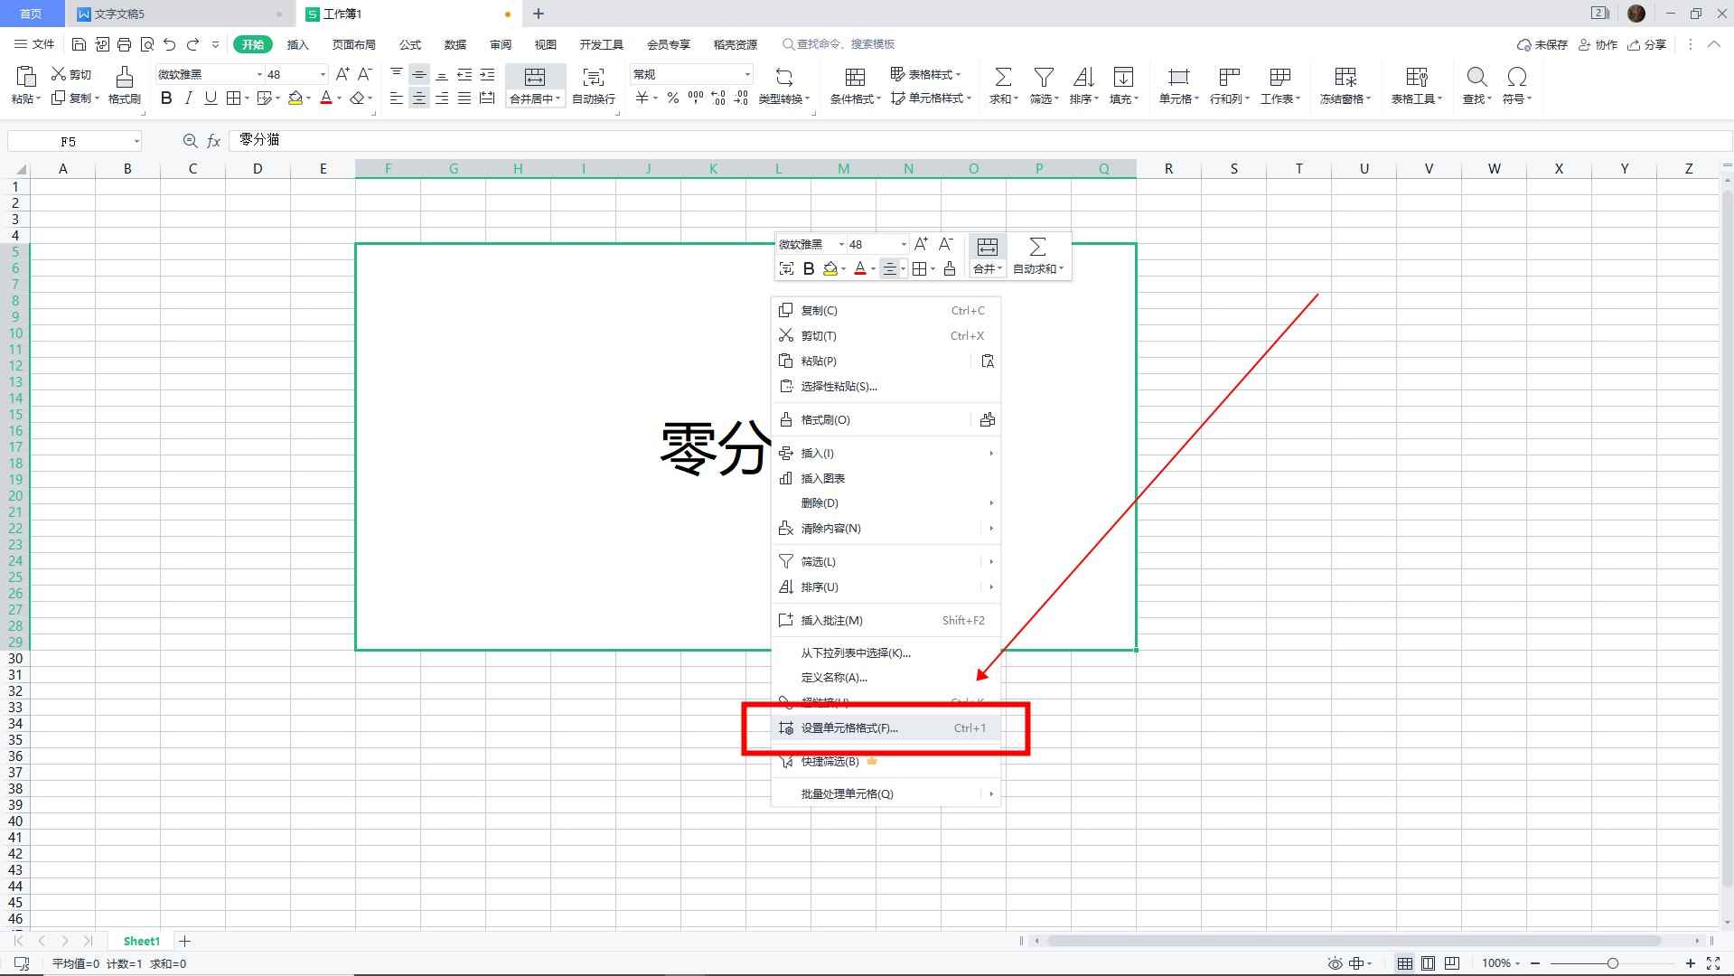The width and height of the screenshot is (1734, 976).
Task: Click the 插入批注 comment entry
Action: (x=831, y=620)
